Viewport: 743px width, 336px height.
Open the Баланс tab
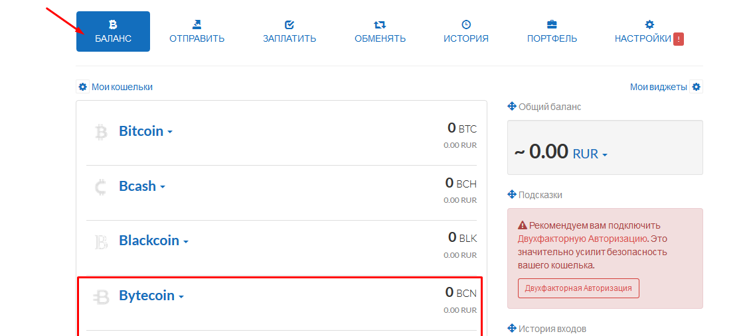coord(113,31)
